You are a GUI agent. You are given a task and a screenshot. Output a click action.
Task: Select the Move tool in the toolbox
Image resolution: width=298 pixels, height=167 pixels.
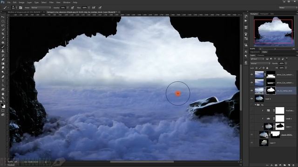coord(3,17)
